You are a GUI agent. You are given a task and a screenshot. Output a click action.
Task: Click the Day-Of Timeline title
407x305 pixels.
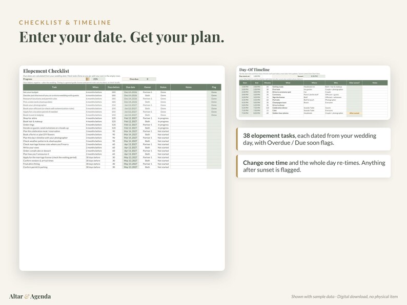[x=254, y=70]
